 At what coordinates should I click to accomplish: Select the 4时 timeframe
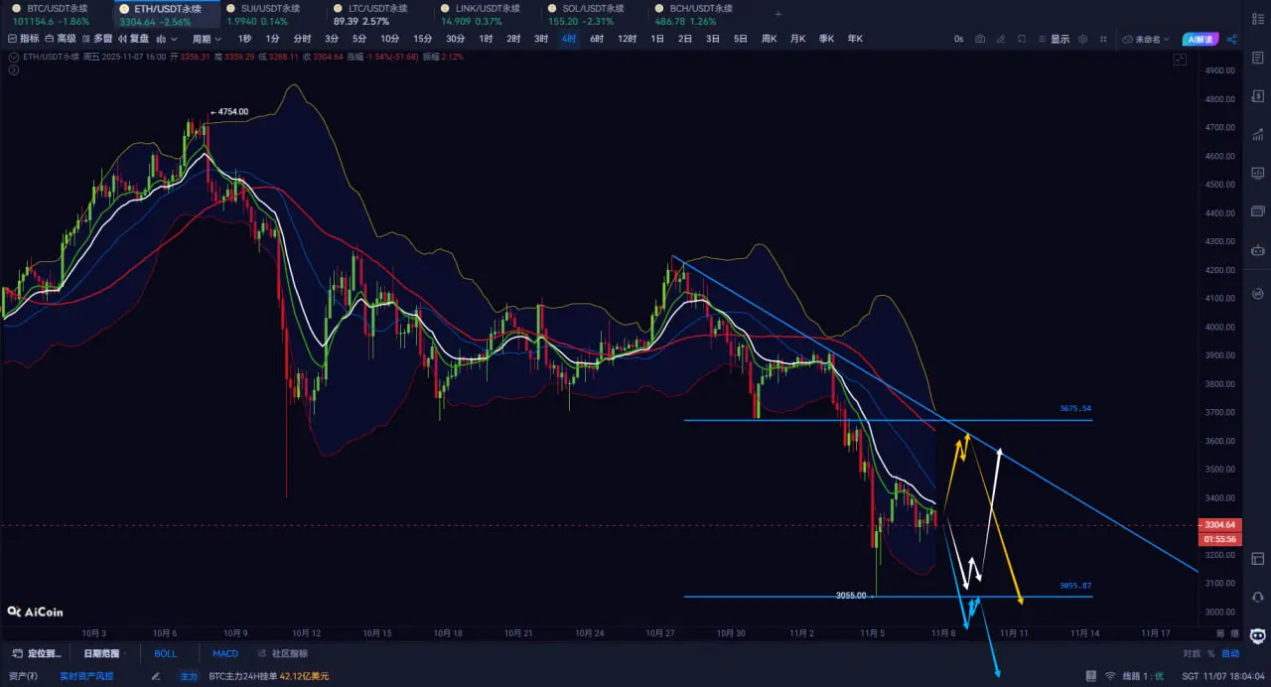click(568, 39)
